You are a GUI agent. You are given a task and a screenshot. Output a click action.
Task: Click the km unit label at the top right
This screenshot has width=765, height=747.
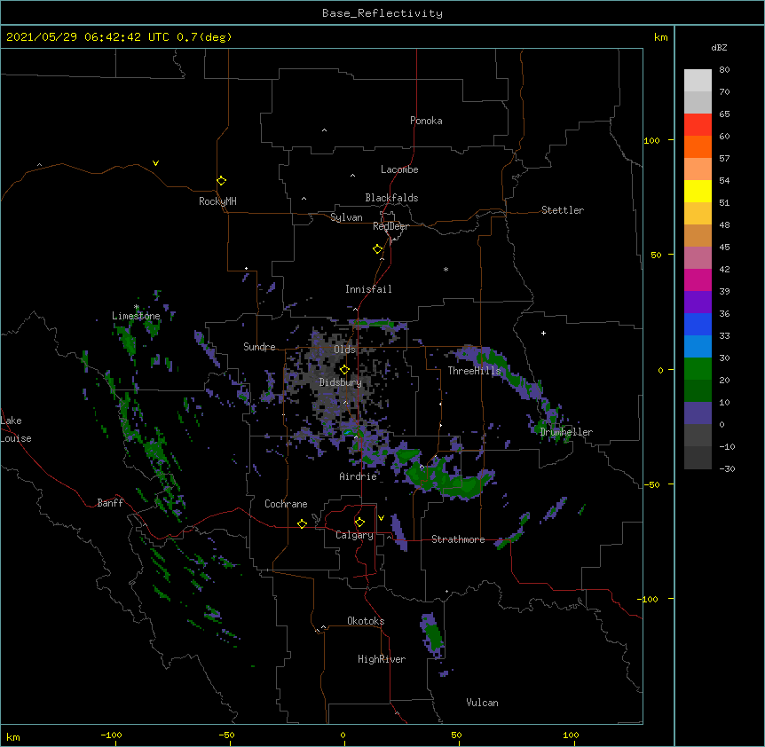point(660,37)
